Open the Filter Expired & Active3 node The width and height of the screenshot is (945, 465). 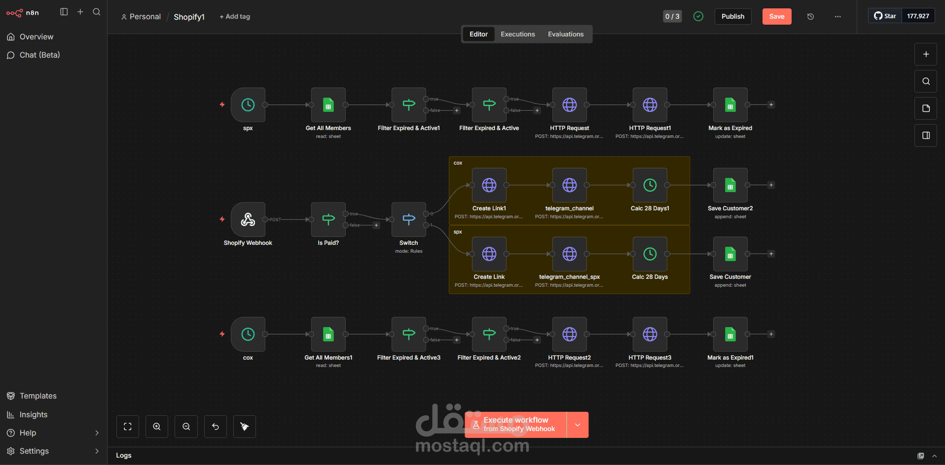pyautogui.click(x=408, y=334)
